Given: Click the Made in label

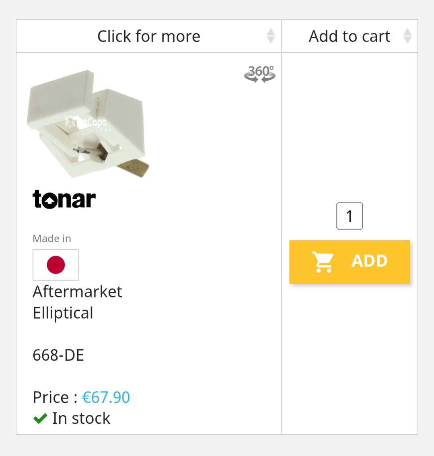Looking at the screenshot, I should tap(52, 239).
